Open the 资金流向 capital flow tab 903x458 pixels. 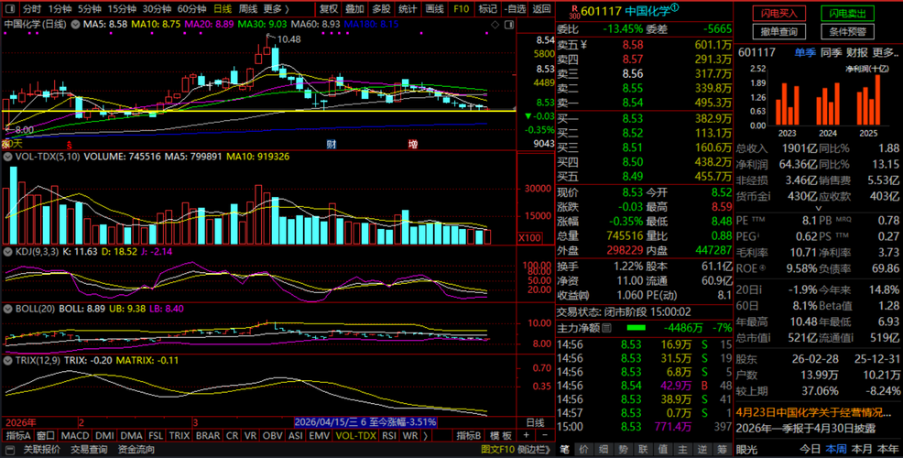pos(136,450)
